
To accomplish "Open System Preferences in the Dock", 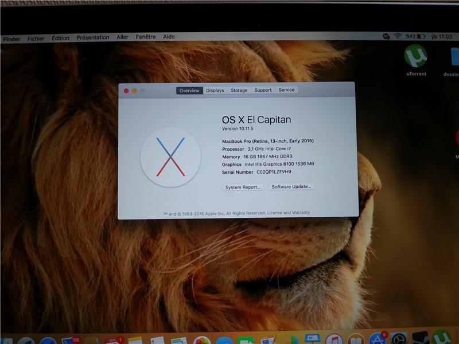I will (x=399, y=338).
